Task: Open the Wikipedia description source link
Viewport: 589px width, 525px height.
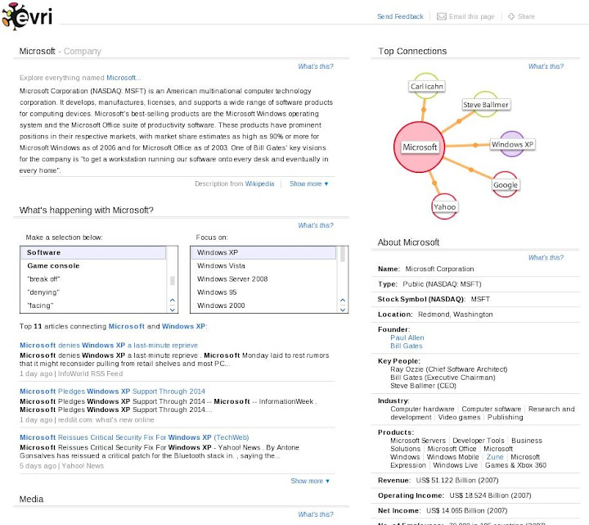Action: (x=259, y=184)
